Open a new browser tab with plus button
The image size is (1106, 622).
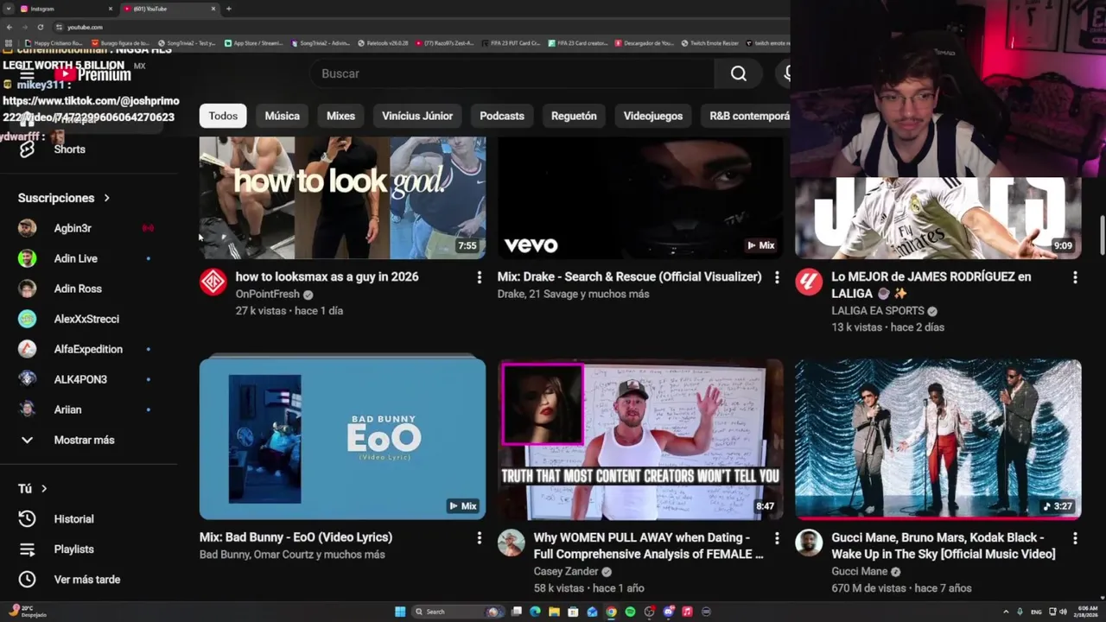point(228,9)
